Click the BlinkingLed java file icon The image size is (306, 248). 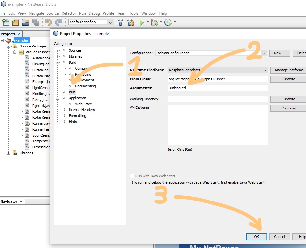27,64
